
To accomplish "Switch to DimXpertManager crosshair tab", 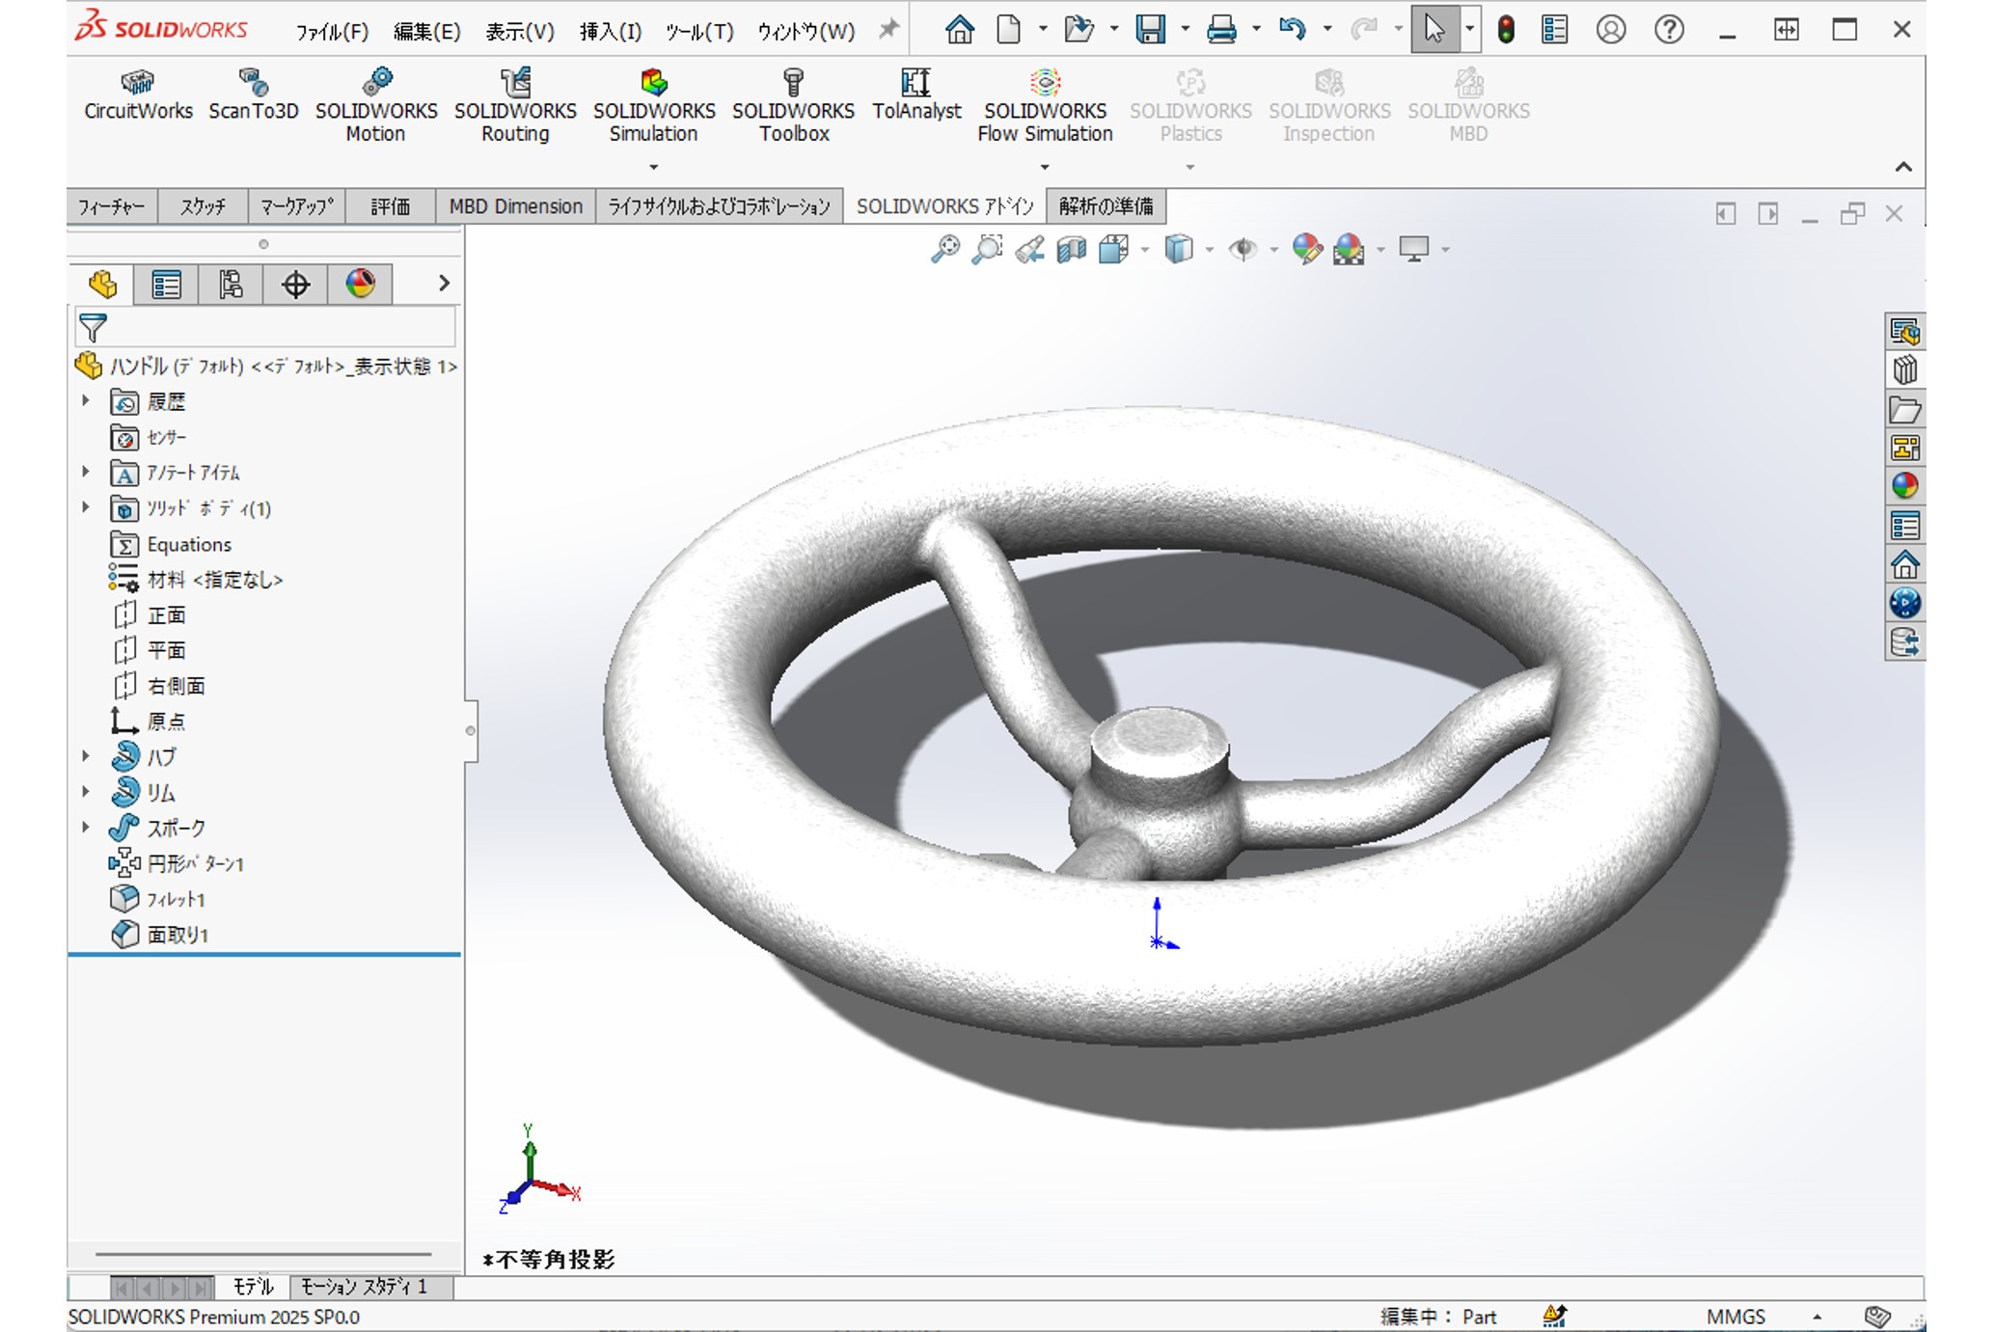I will (x=295, y=285).
